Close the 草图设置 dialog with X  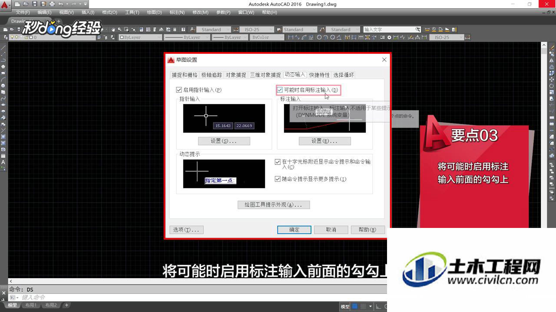[x=384, y=59]
